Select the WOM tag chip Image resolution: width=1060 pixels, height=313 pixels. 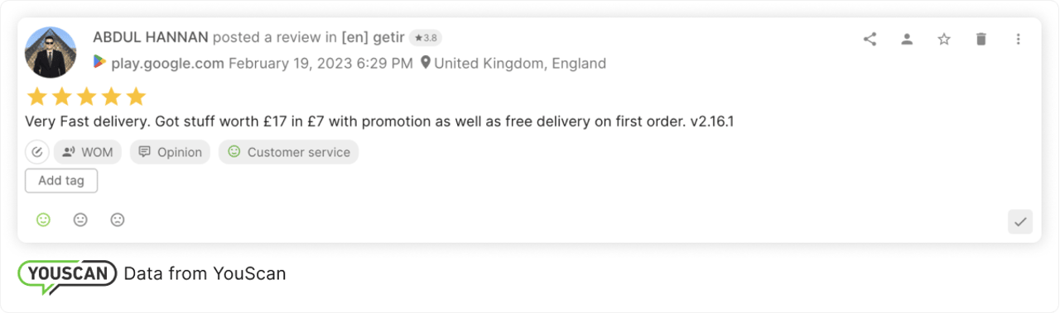88,152
